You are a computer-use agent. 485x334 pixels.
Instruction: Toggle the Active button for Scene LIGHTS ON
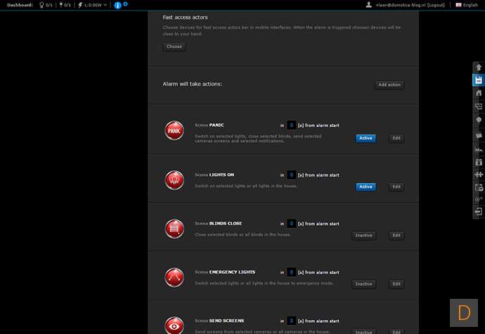click(x=366, y=187)
